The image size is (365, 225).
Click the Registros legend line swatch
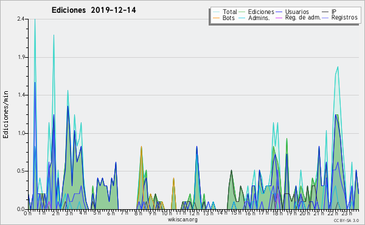coord(325,18)
